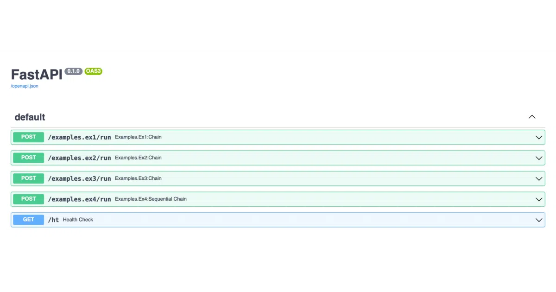Expand the /examples.ex3/run endpoint chevron

coord(539,179)
